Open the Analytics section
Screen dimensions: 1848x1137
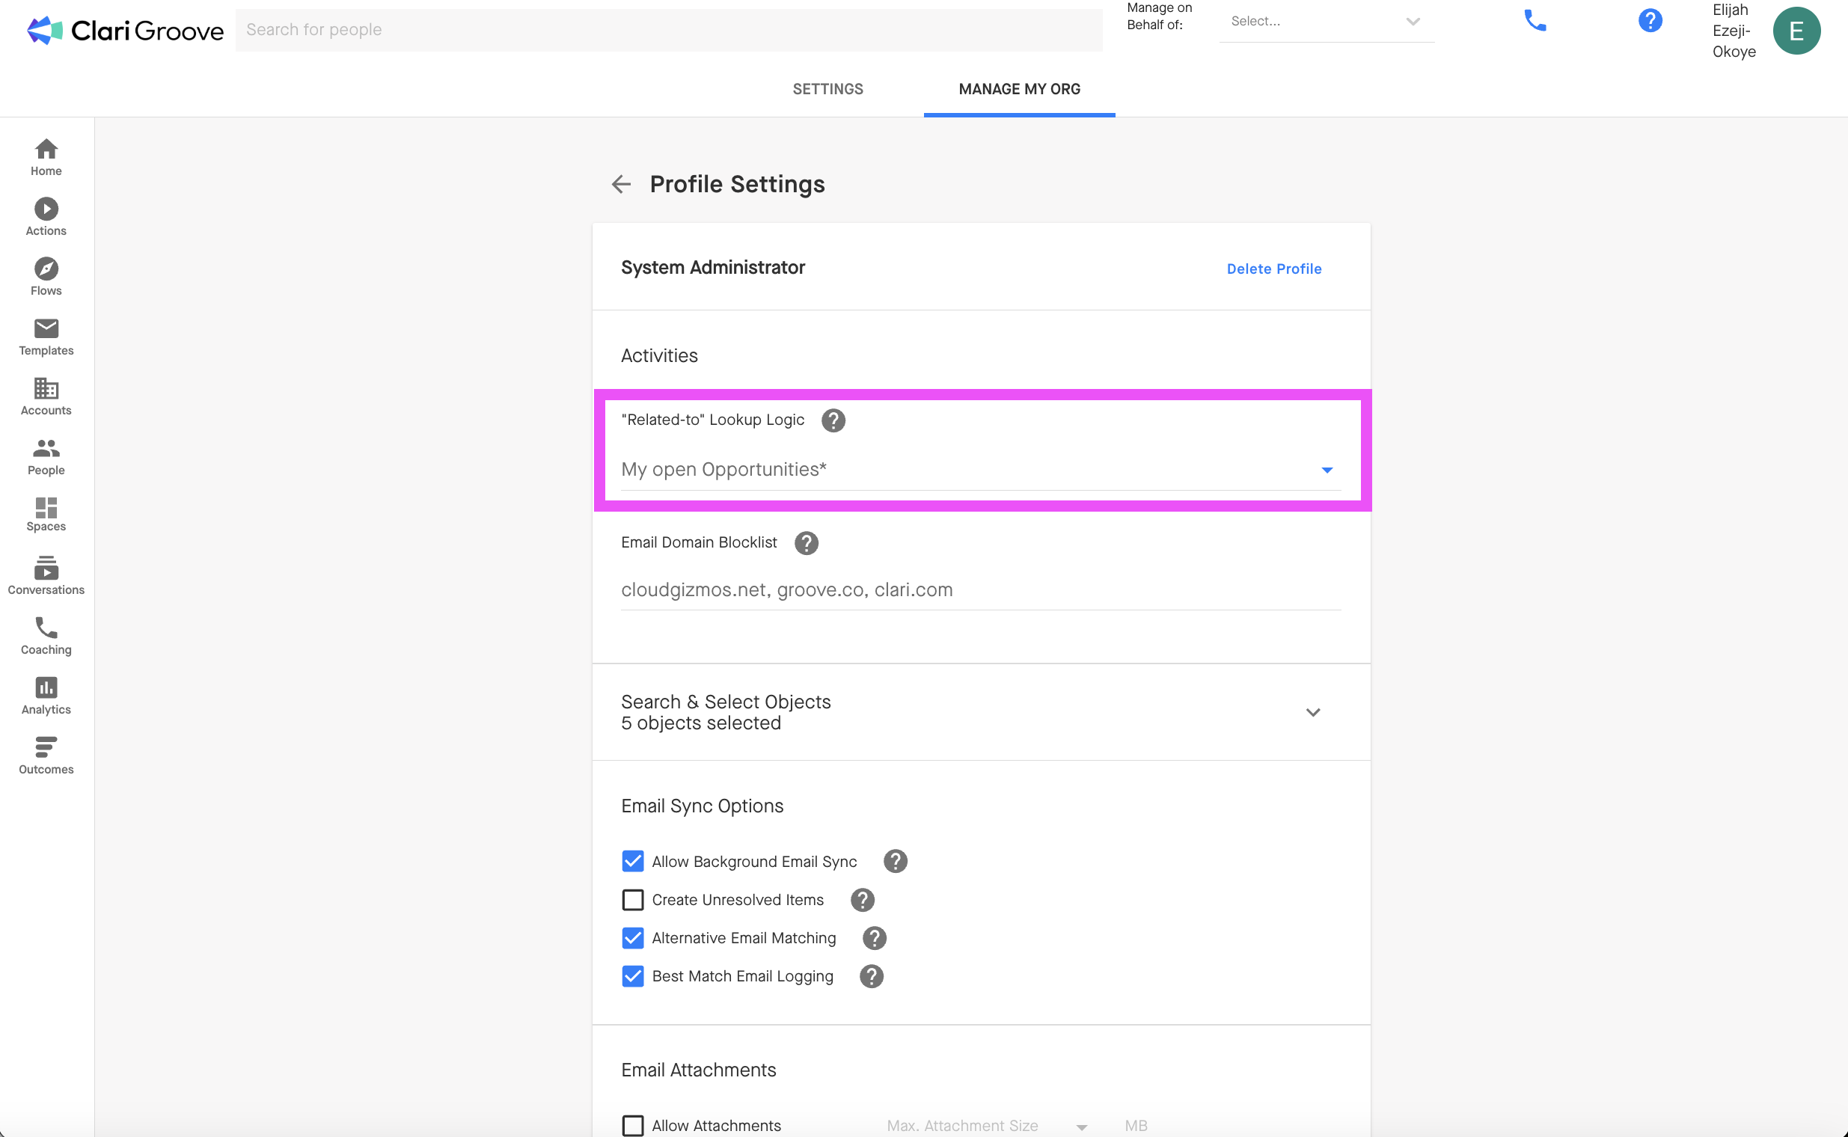click(x=46, y=695)
